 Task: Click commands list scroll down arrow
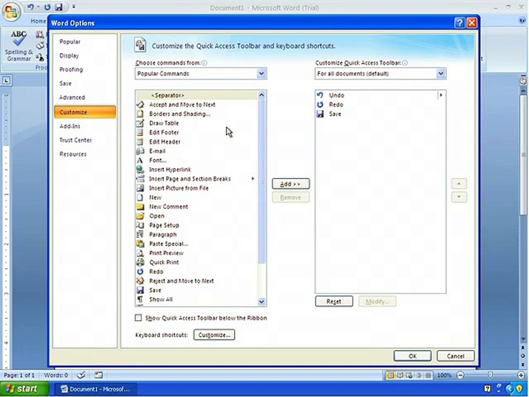coord(261,302)
